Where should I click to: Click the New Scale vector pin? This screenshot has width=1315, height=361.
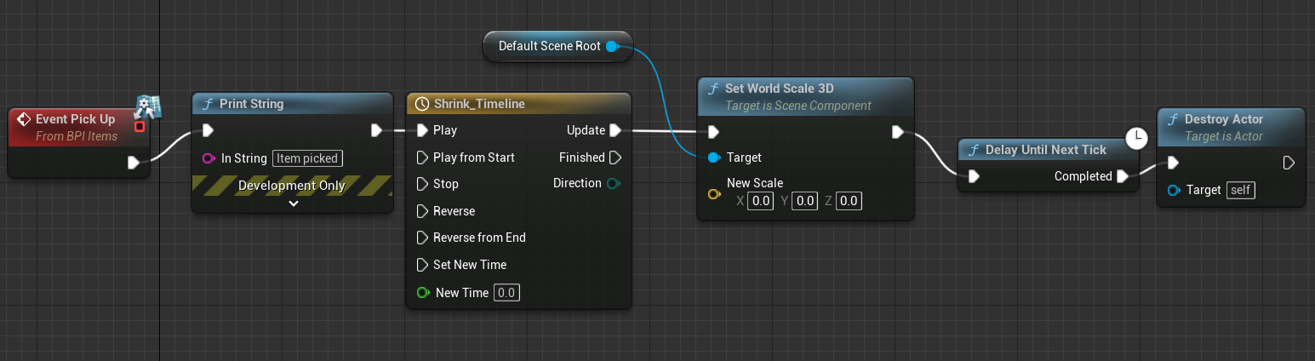[714, 194]
